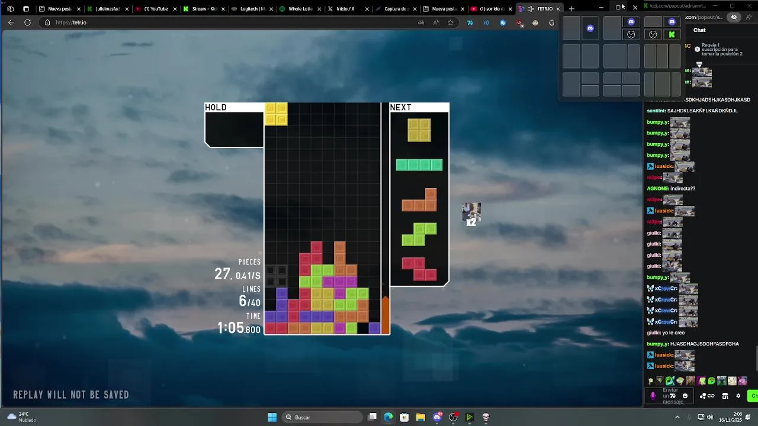This screenshot has height=426, width=758.
Task: Click the green I piece in NEXT queue
Action: coord(419,165)
